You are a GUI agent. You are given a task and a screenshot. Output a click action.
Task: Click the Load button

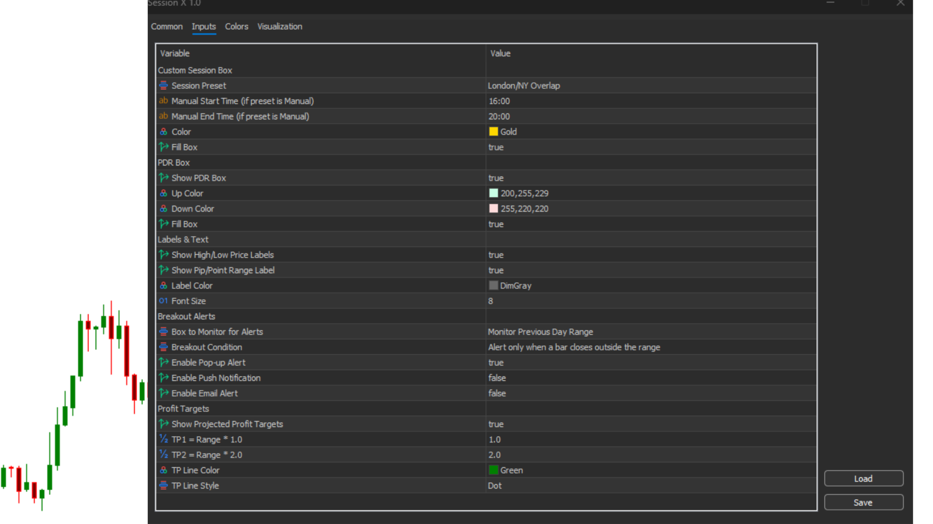[864, 478]
